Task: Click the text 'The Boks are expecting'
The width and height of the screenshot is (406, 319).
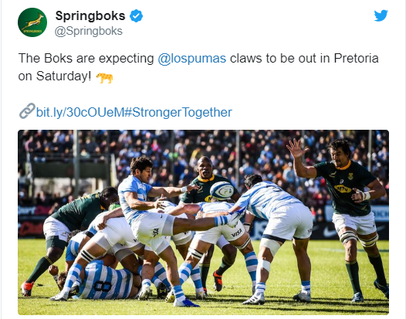Action: [86, 58]
